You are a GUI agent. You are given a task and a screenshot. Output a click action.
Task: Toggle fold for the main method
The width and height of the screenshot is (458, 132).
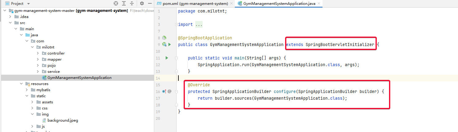point(177,58)
